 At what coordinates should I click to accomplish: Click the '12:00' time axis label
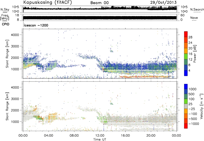[100, 136]
